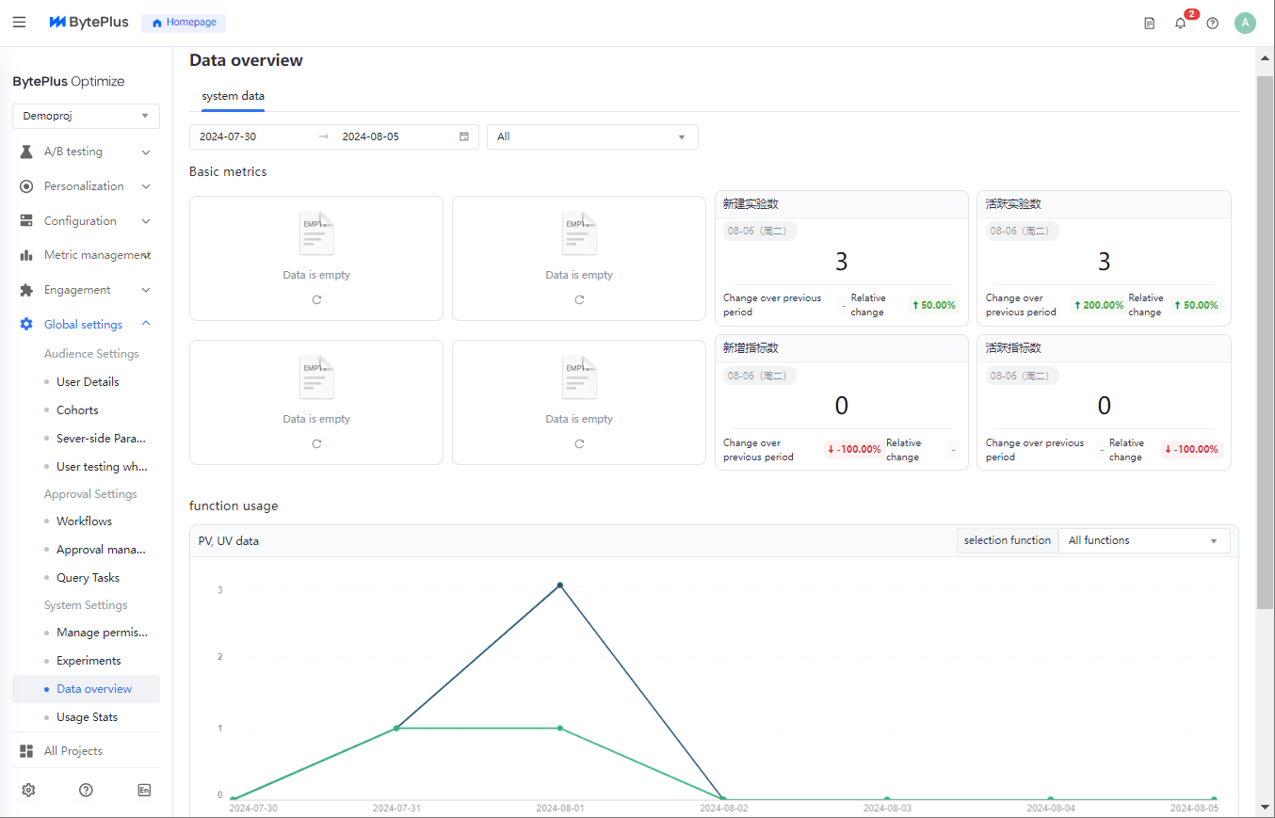Switch language with En icon
Image resolution: width=1275 pixels, height=818 pixels.
[x=144, y=790]
